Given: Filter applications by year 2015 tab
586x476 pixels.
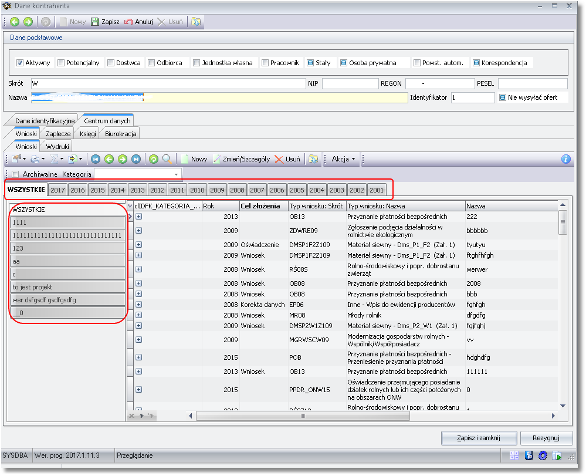Looking at the screenshot, I should [x=97, y=190].
